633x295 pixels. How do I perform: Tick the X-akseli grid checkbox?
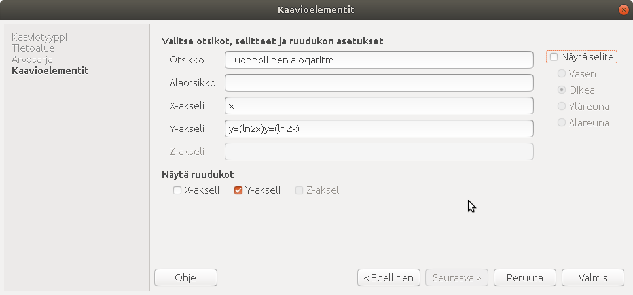177,190
